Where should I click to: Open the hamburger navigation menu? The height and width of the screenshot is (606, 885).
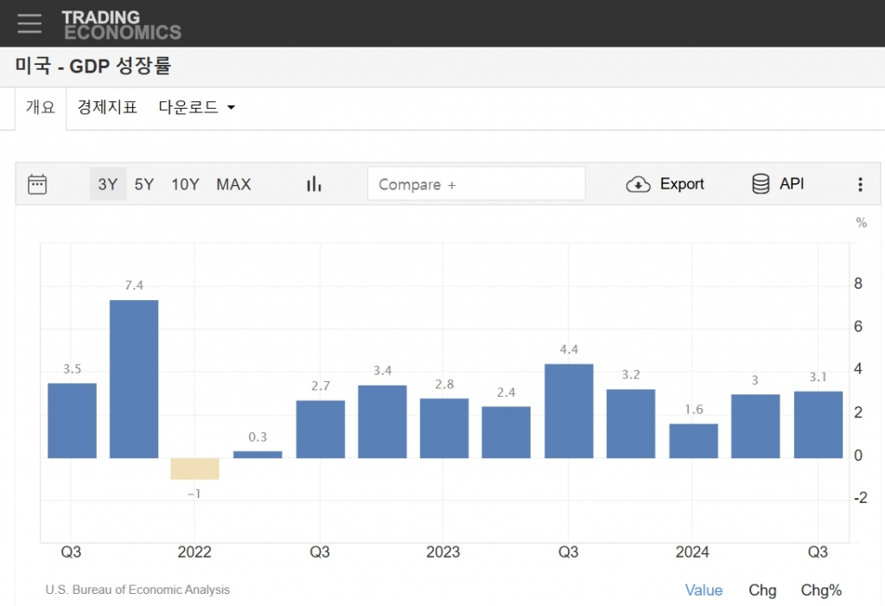tap(29, 23)
